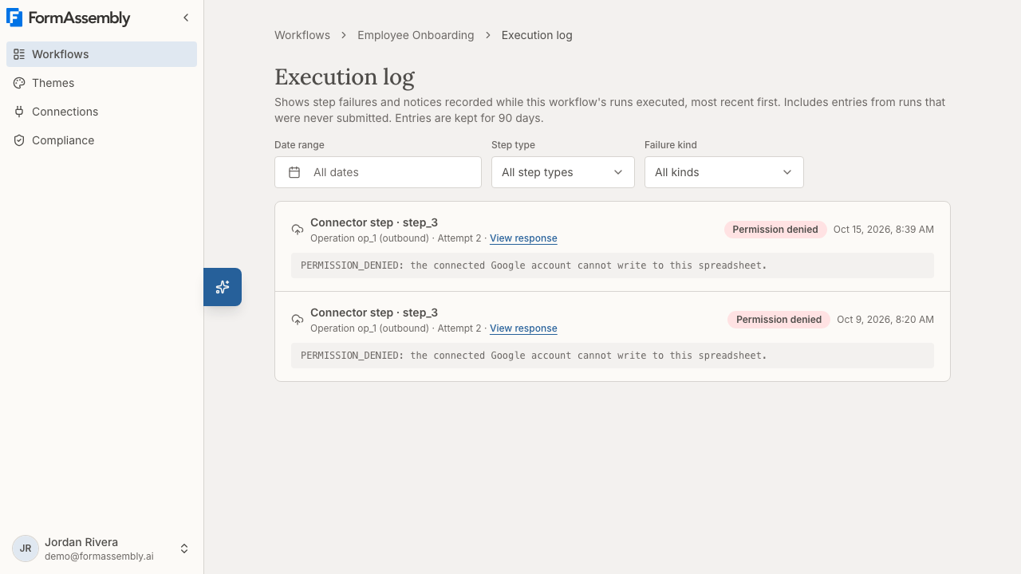Go to Employee Onboarding breadcrumb
This screenshot has height=574, width=1021.
pyautogui.click(x=416, y=35)
